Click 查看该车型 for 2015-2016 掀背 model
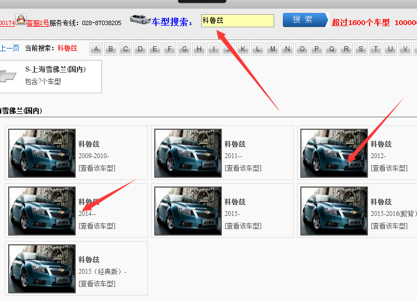This screenshot has width=417, height=301. (389, 226)
